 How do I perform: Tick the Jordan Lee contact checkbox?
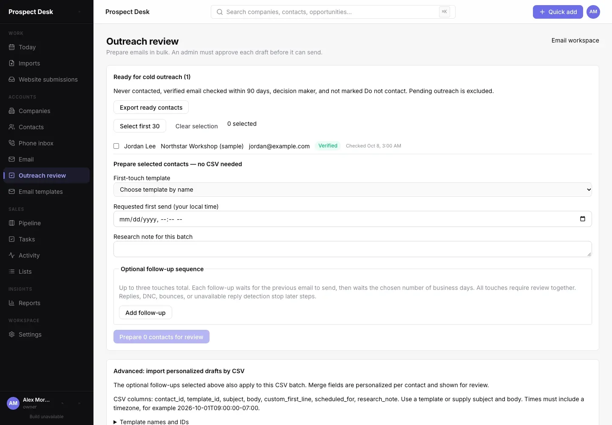pos(116,146)
